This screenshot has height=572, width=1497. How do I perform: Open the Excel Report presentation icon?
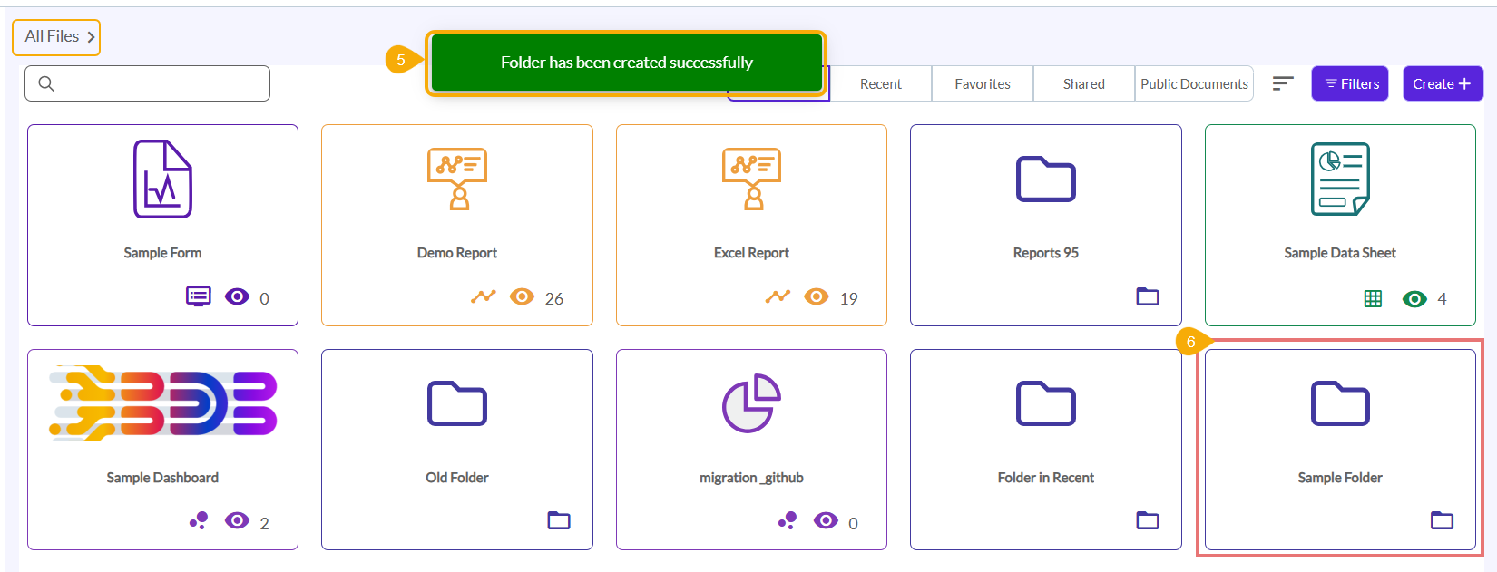(x=751, y=179)
